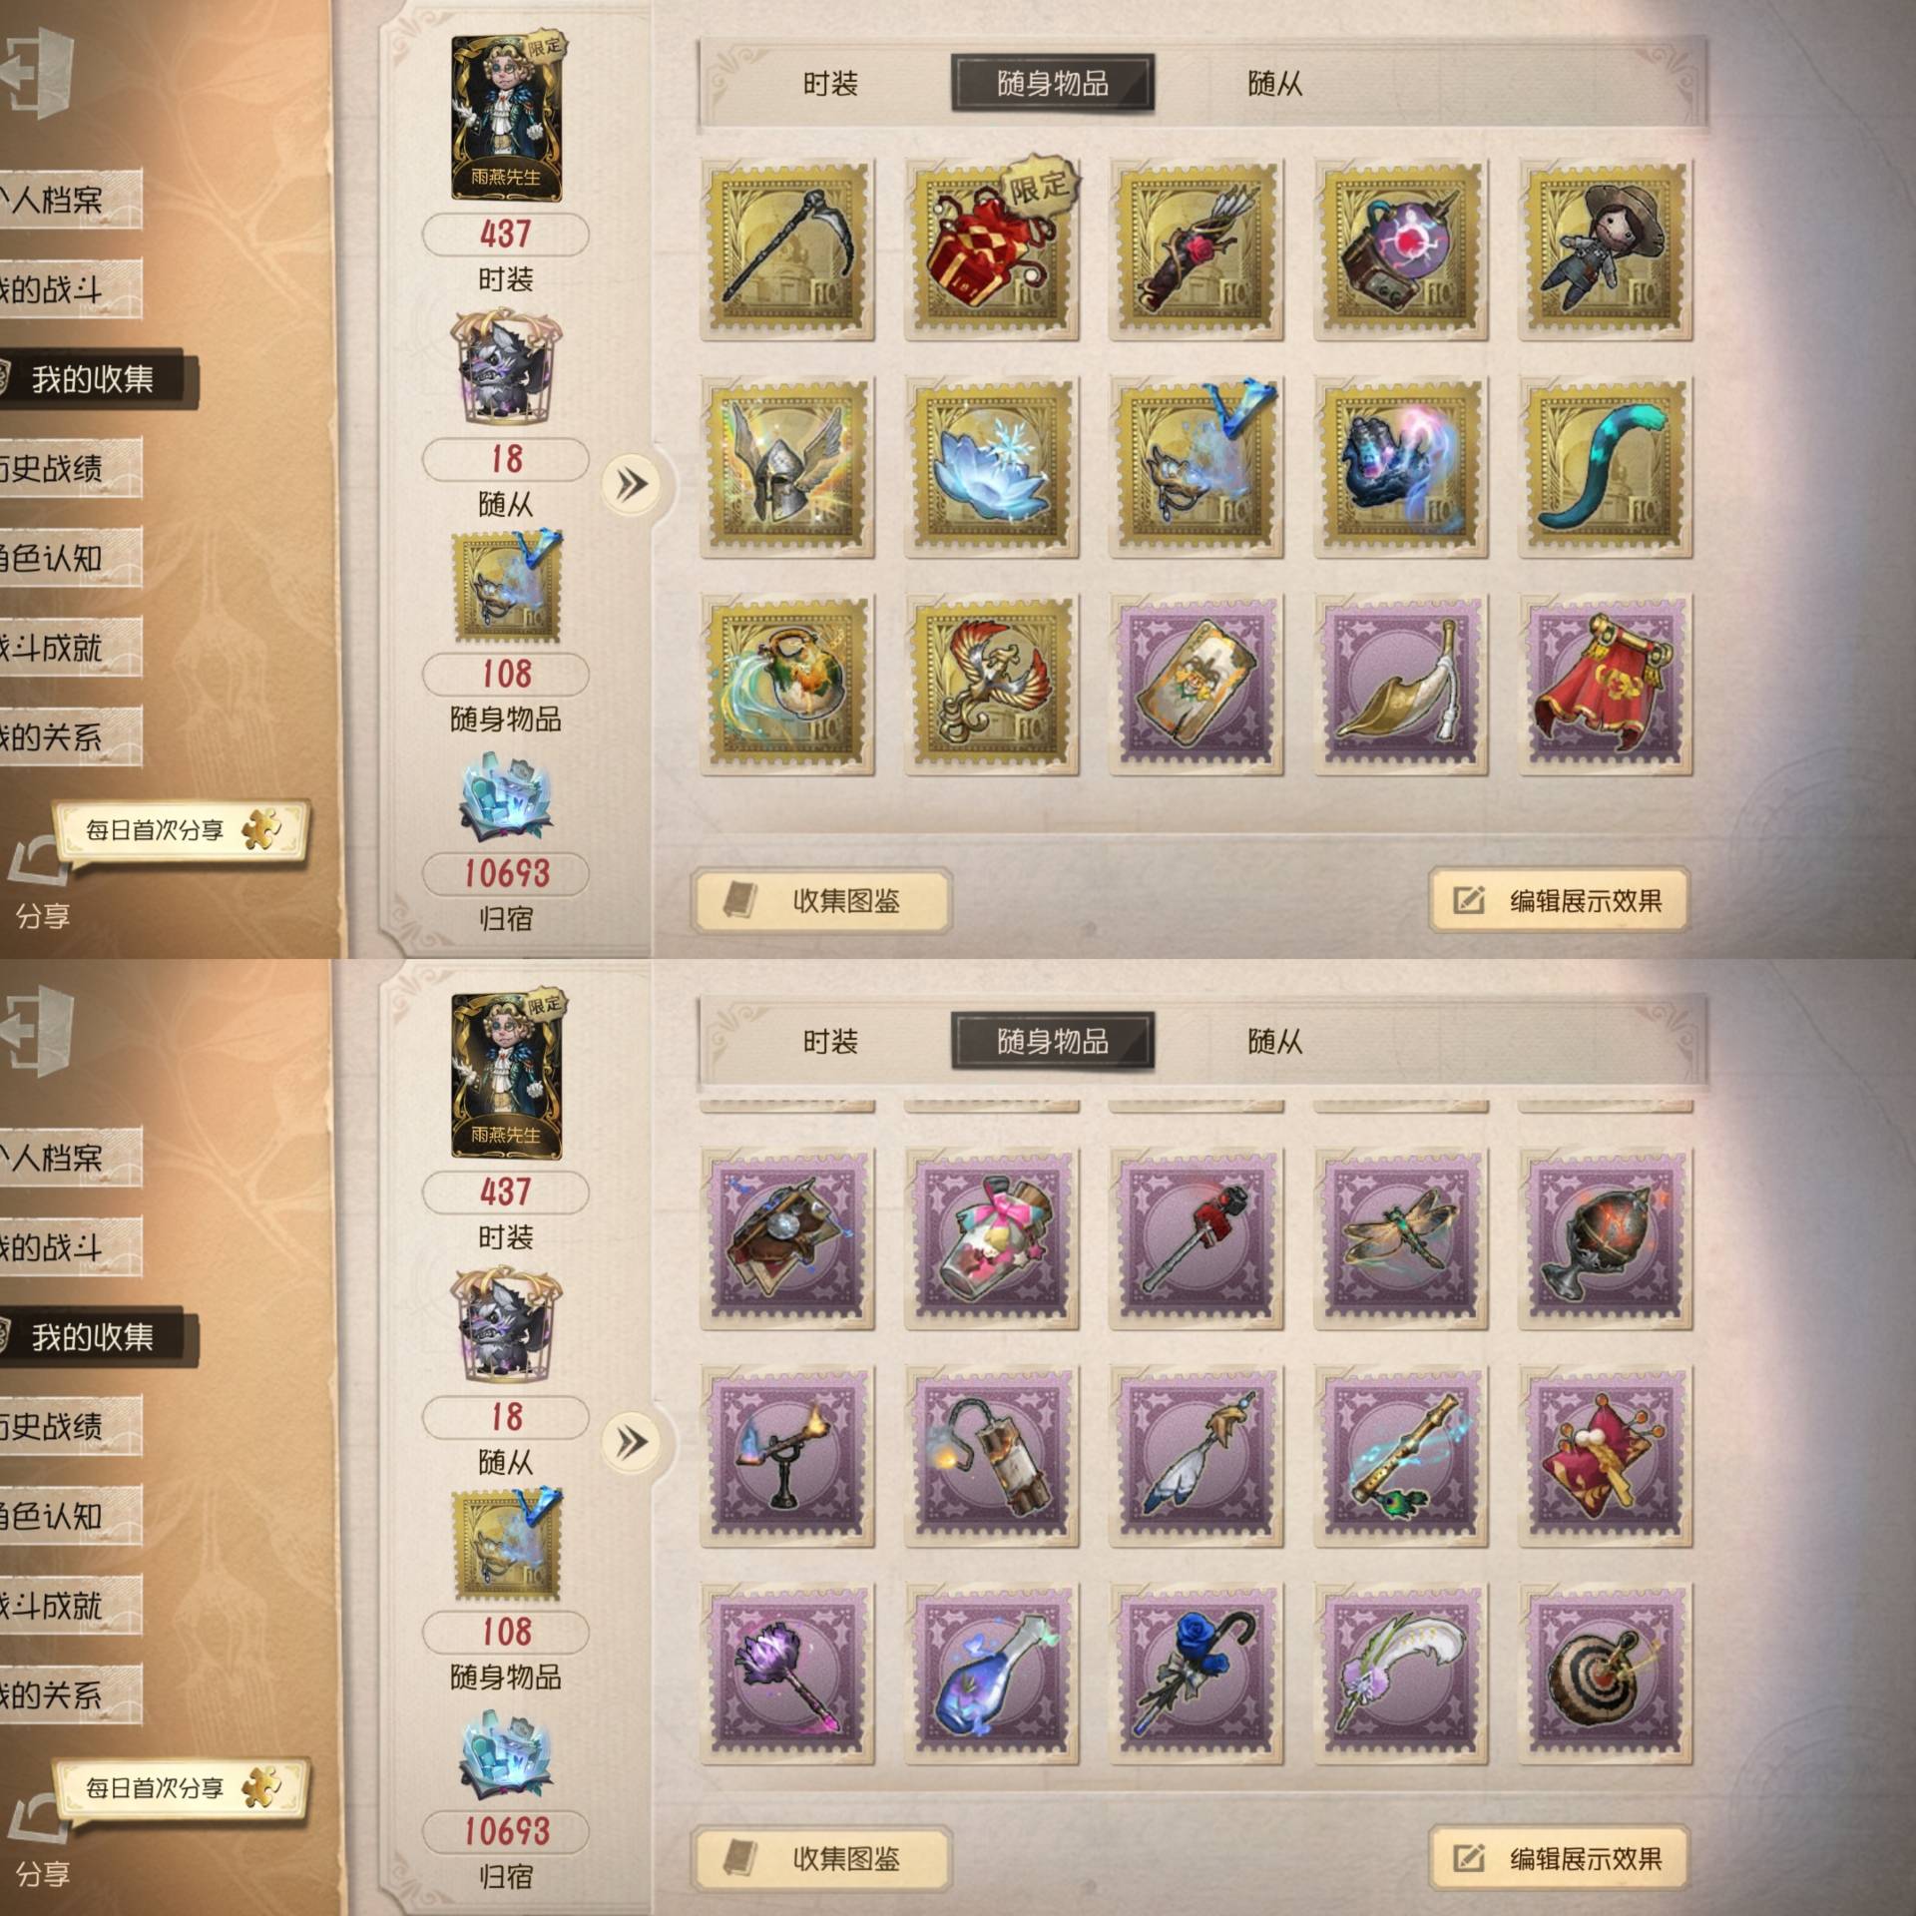
Task: Select the scythe accessory stamp
Action: 787,249
